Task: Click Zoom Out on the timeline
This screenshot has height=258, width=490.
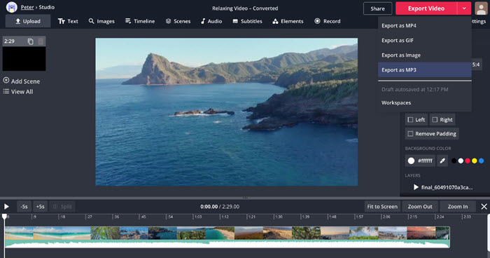Action: pyautogui.click(x=420, y=207)
